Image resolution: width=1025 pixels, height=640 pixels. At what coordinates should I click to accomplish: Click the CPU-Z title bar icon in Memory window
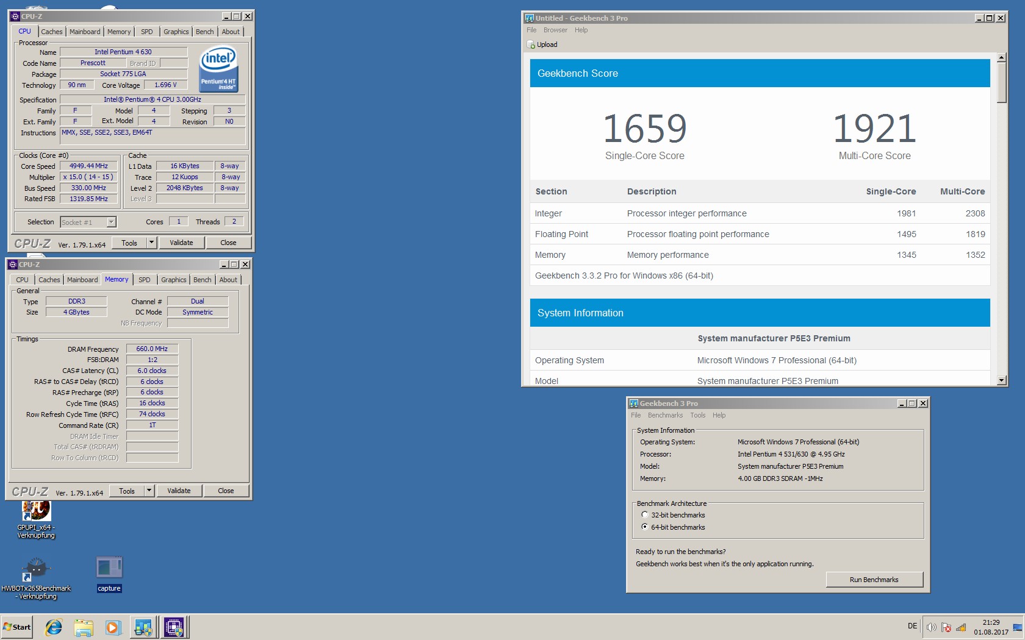[13, 265]
